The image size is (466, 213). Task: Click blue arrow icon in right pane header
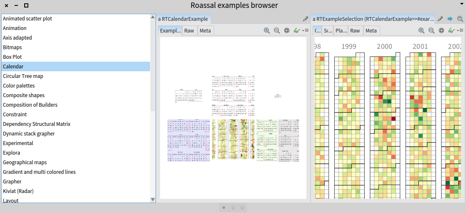(x=450, y=19)
